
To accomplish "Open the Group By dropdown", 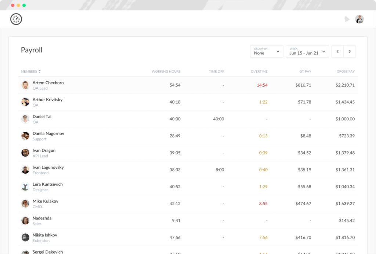I will [267, 52].
